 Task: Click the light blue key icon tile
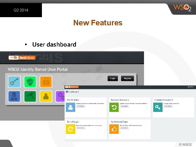(14, 82)
